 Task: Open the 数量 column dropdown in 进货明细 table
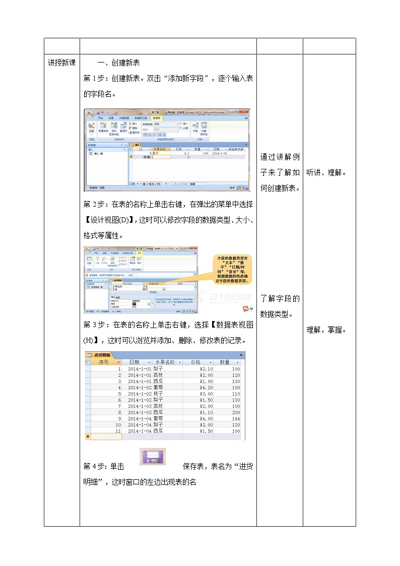tap(237, 362)
